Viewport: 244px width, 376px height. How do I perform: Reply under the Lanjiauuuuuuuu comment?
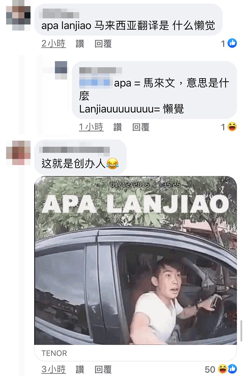(x=141, y=127)
